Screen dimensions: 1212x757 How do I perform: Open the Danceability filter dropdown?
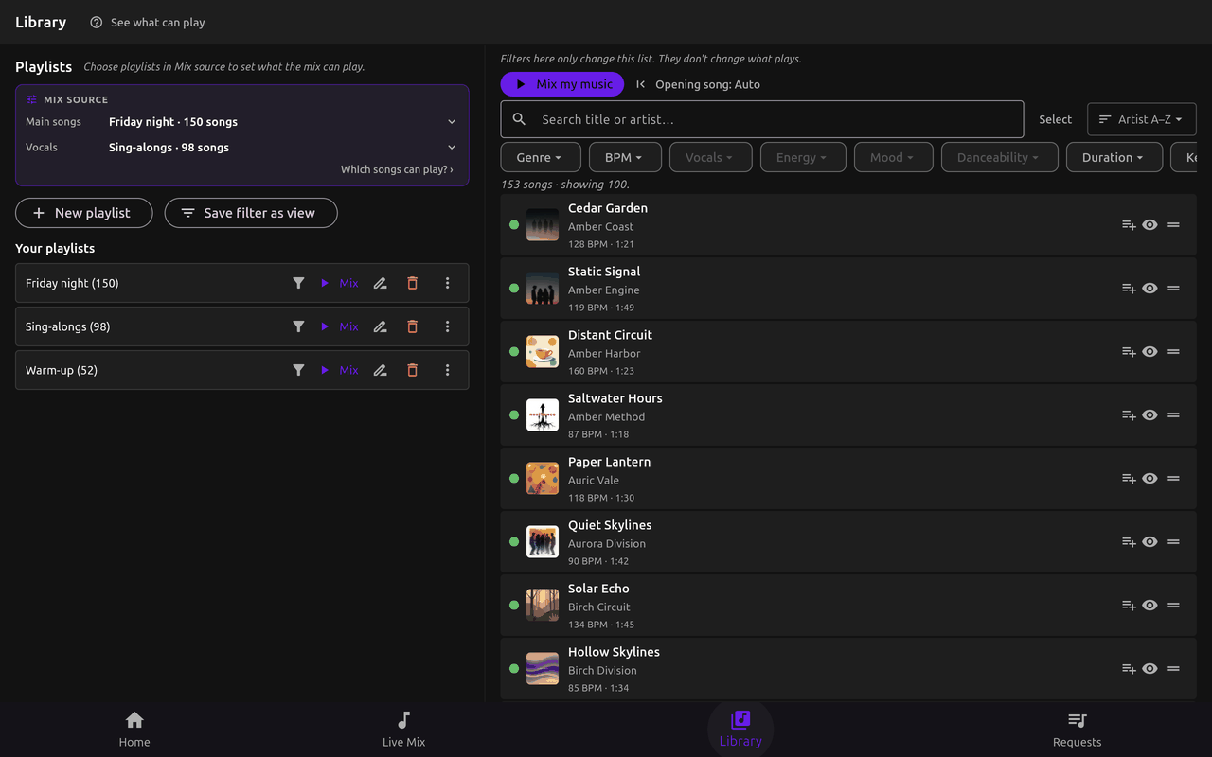[1000, 157]
